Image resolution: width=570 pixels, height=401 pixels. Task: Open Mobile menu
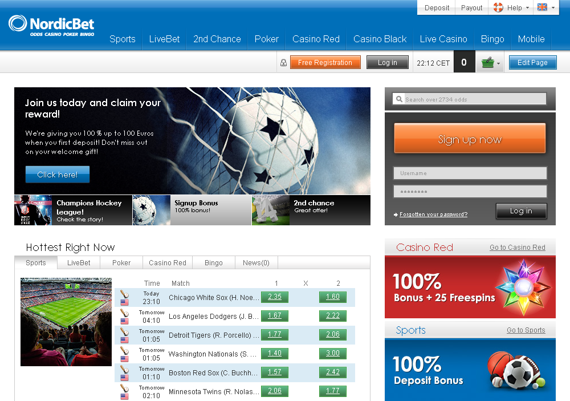[531, 39]
